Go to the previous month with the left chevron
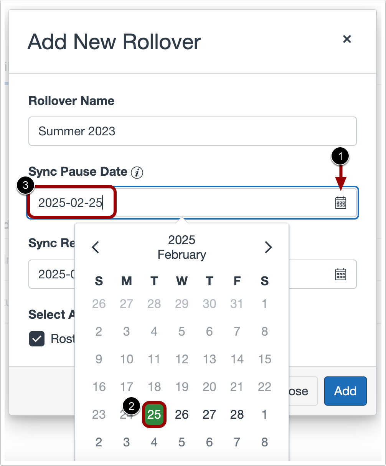 tap(95, 247)
